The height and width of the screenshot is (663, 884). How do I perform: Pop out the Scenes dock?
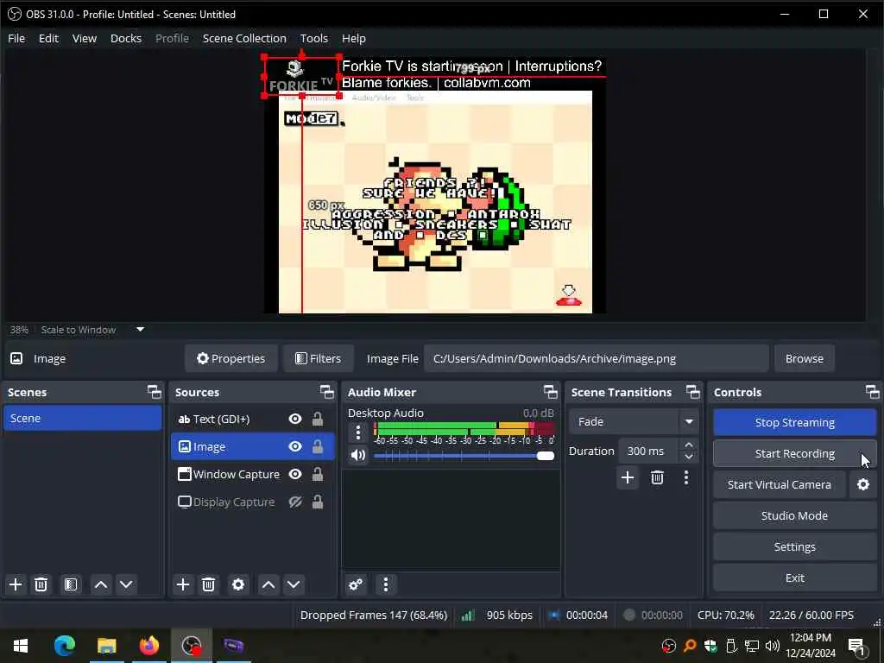[155, 392]
